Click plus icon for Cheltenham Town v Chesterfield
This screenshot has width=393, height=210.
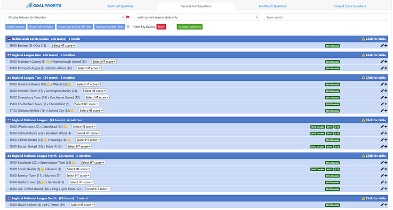click(x=386, y=104)
